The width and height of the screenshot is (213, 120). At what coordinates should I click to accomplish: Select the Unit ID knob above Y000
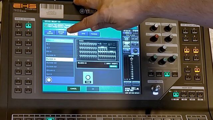click(88, 77)
